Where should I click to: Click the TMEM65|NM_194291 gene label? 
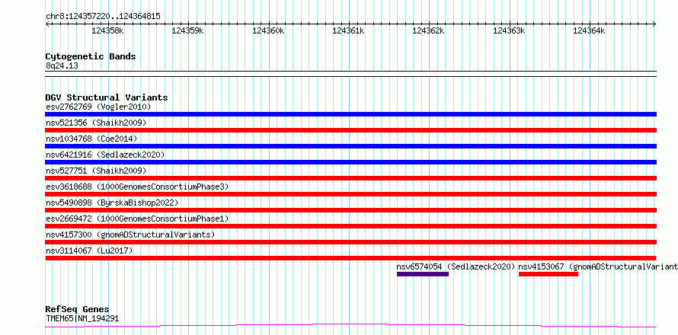[x=82, y=318]
